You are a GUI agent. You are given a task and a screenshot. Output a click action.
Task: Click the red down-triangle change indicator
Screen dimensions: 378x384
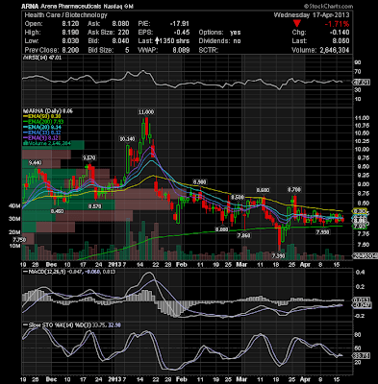tap(297, 24)
